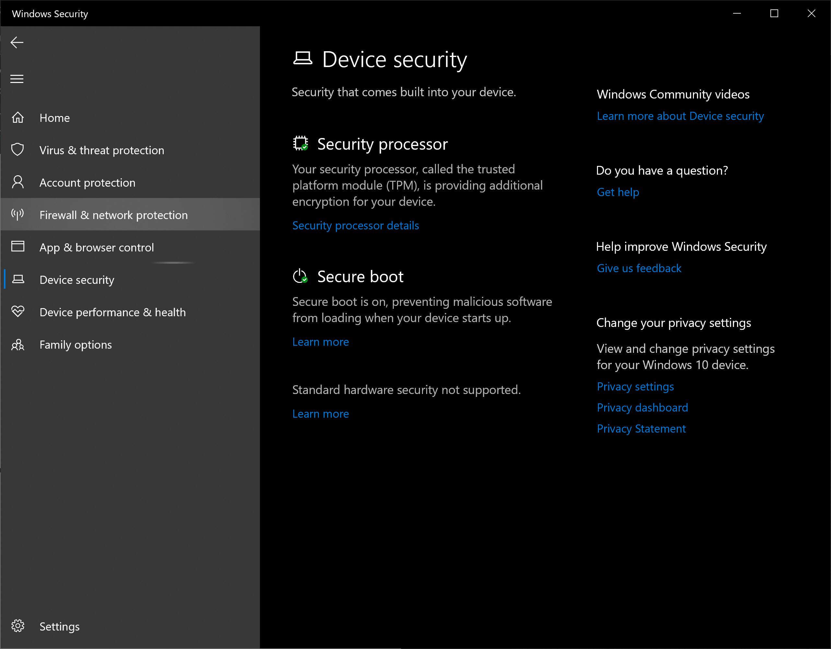Screen dimensions: 831x649
Task: Click Give us feedback link
Action: click(x=638, y=269)
